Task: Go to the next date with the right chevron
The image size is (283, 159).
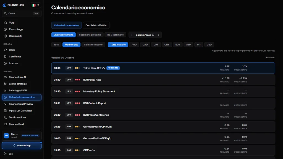Action: tap(159, 35)
